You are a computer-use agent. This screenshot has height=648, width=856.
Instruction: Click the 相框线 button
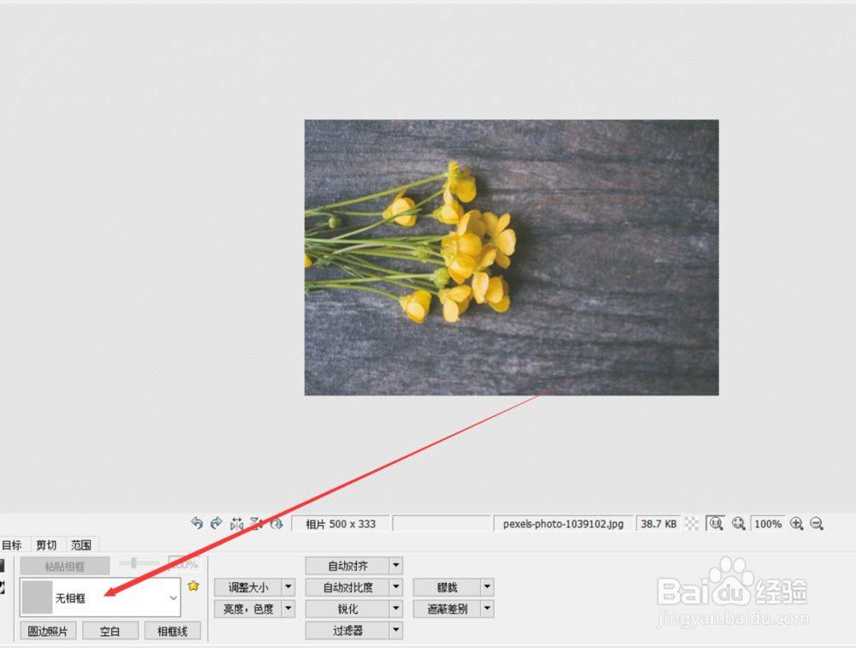coord(173,631)
